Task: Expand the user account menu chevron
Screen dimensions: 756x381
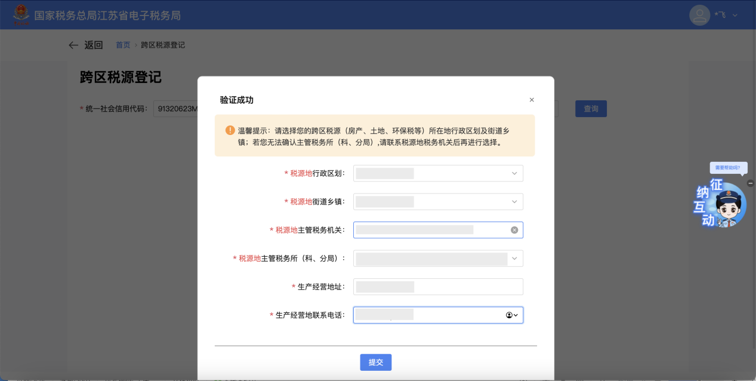Action: 735,15
